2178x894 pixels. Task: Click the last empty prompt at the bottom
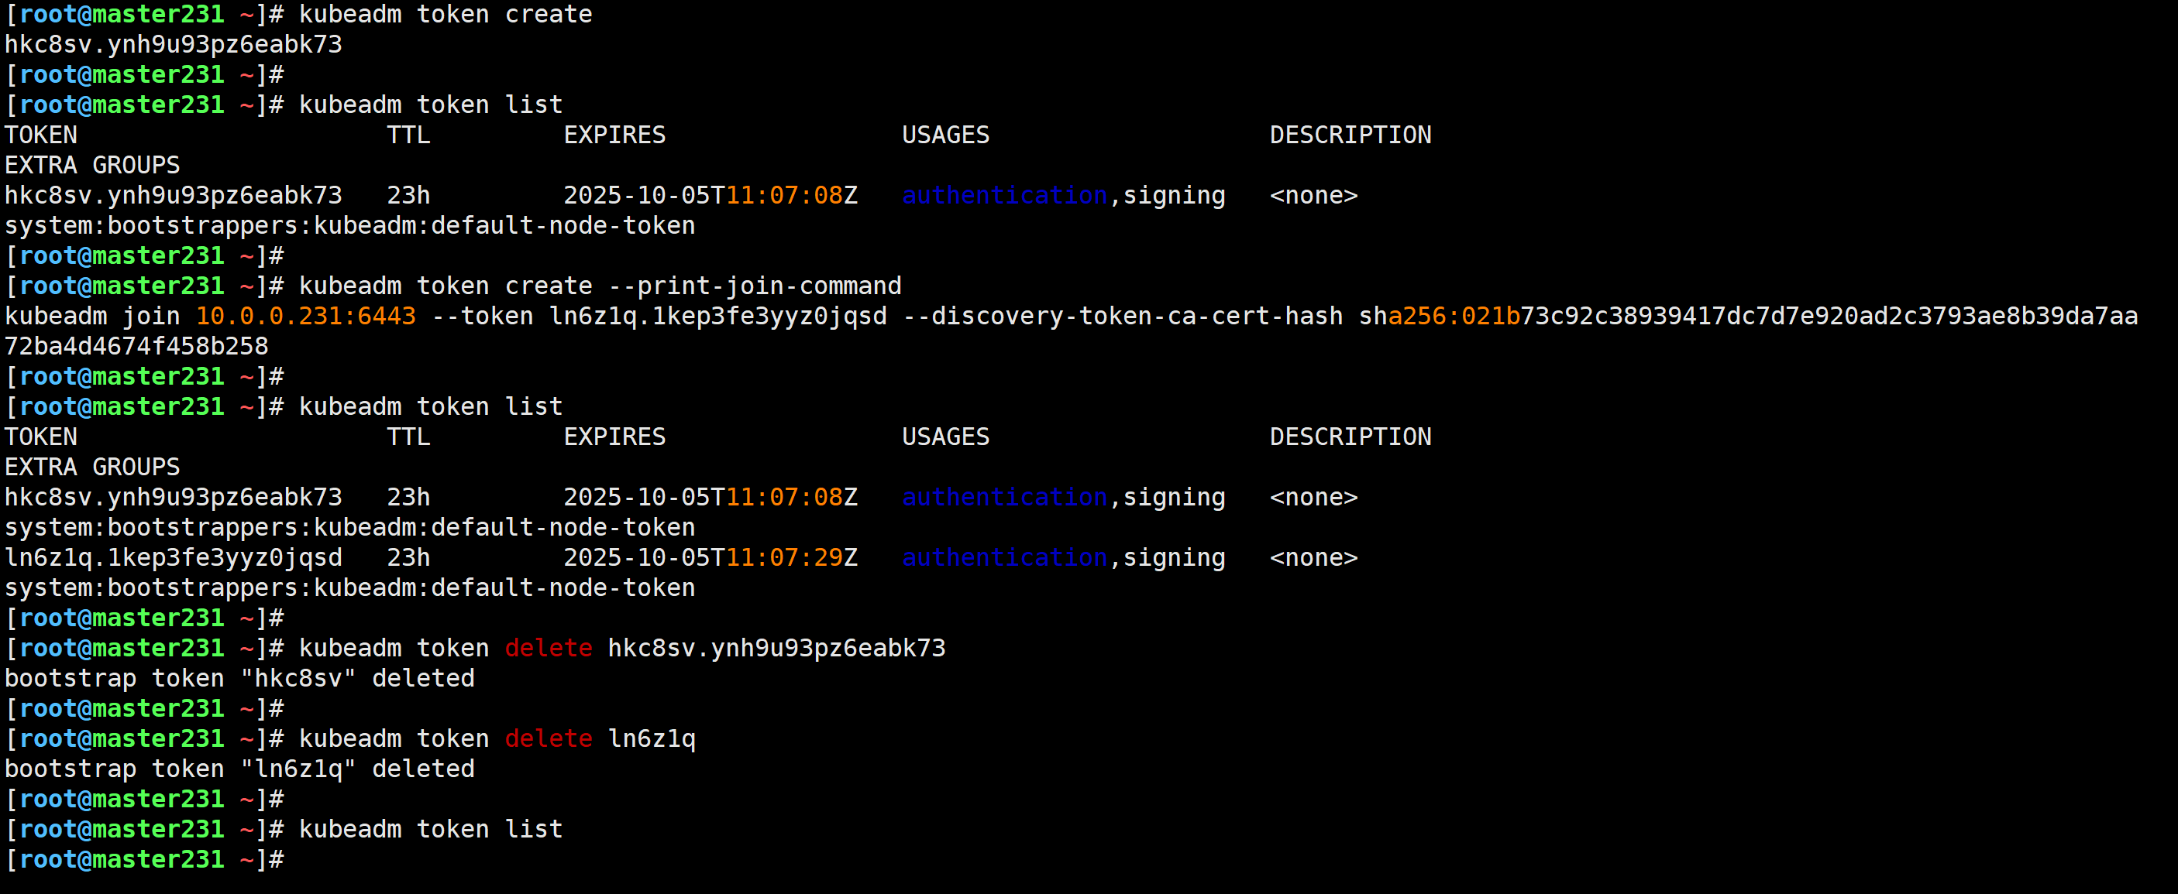pos(144,859)
